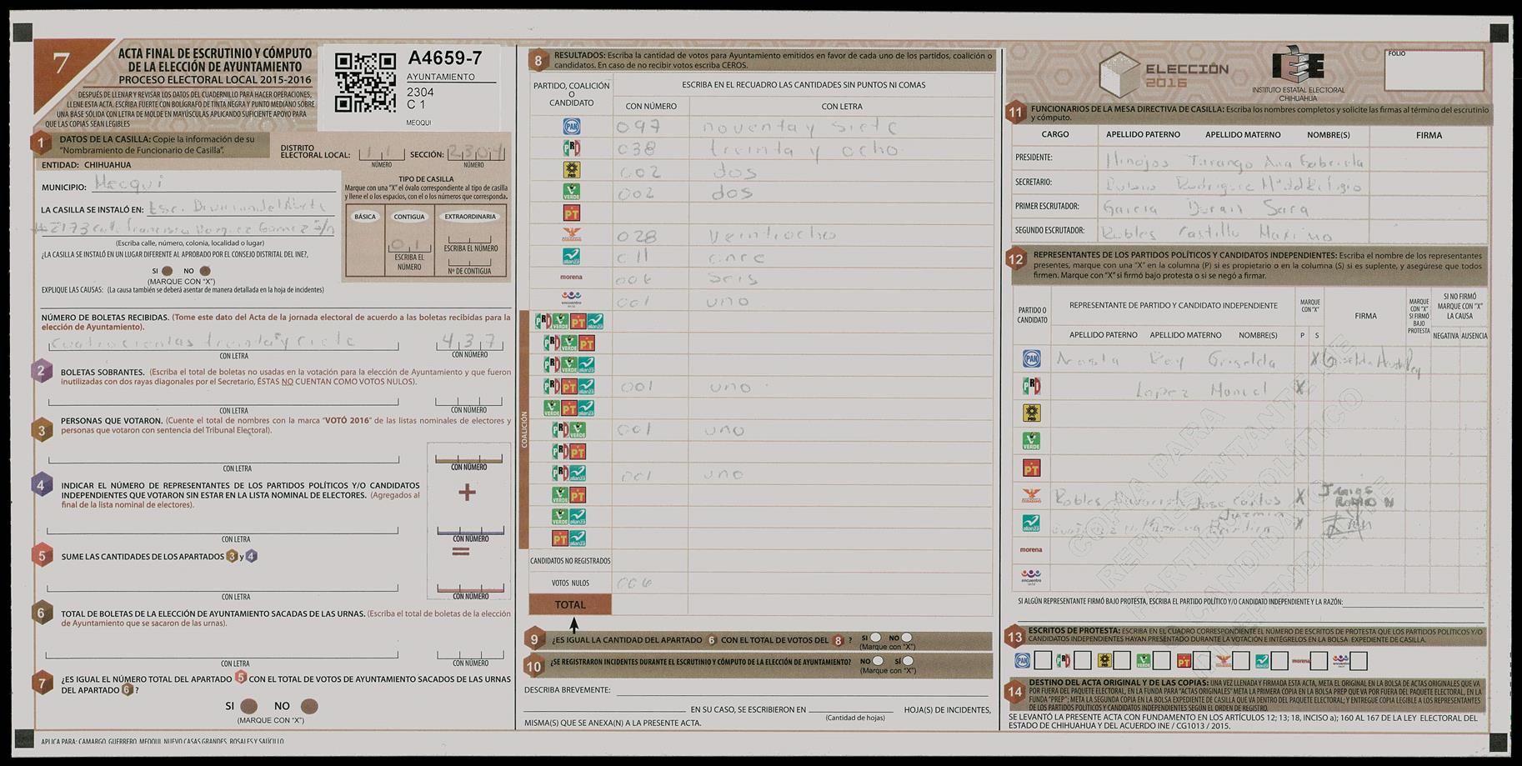1522x766 pixels.
Task: Click the Municipio handwritten field
Action: coord(213,183)
